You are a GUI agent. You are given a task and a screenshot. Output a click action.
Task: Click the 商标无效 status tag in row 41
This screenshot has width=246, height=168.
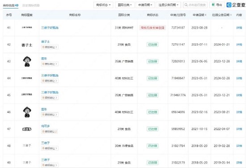[153, 28]
